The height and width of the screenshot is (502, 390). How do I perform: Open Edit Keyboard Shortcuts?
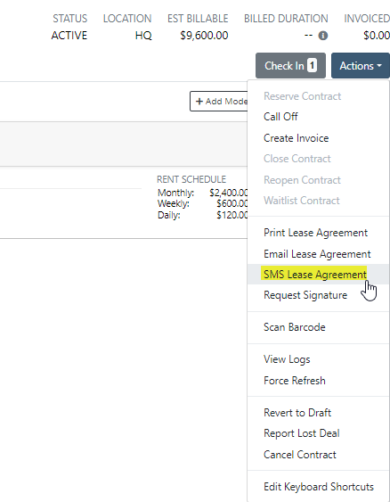pos(318,487)
